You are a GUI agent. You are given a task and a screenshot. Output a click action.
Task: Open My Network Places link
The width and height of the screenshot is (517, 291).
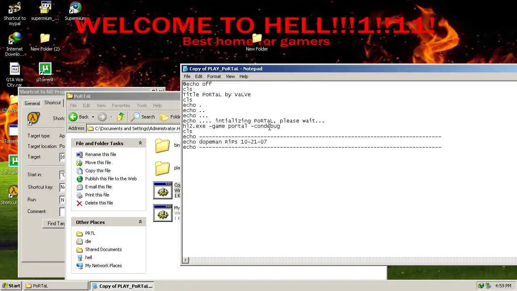click(103, 266)
